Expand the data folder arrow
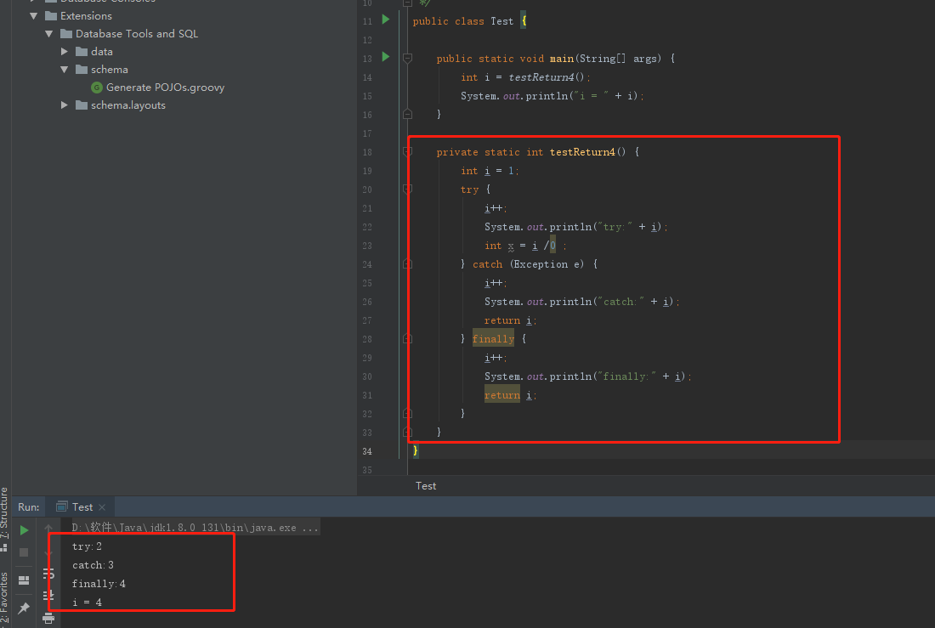This screenshot has width=935, height=628. pyautogui.click(x=65, y=52)
